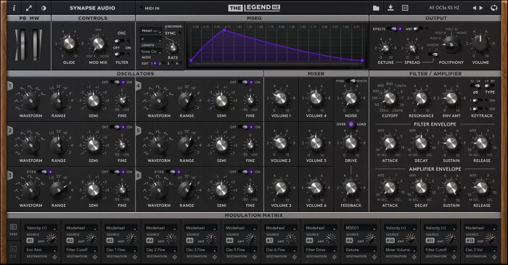Screen dimensions: 508x265
Task: Open the Osc 3 Vol destination dropdown
Action: [x=480, y=250]
